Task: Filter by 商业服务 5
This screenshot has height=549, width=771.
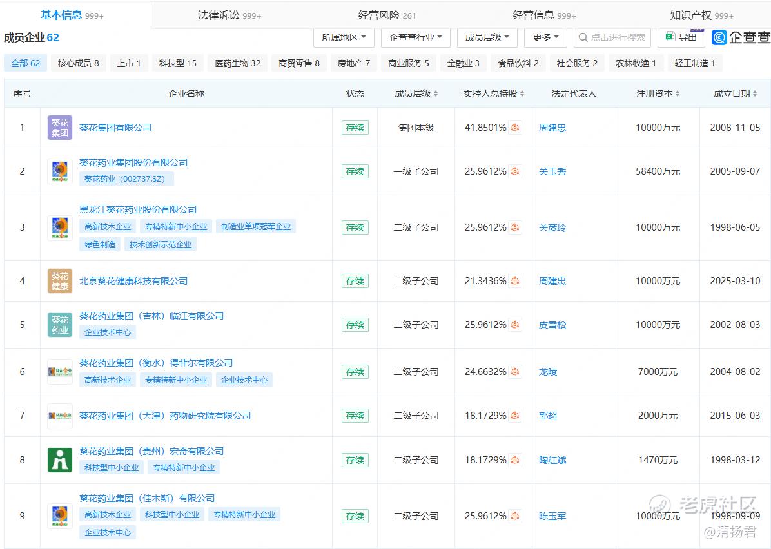Action: [409, 63]
